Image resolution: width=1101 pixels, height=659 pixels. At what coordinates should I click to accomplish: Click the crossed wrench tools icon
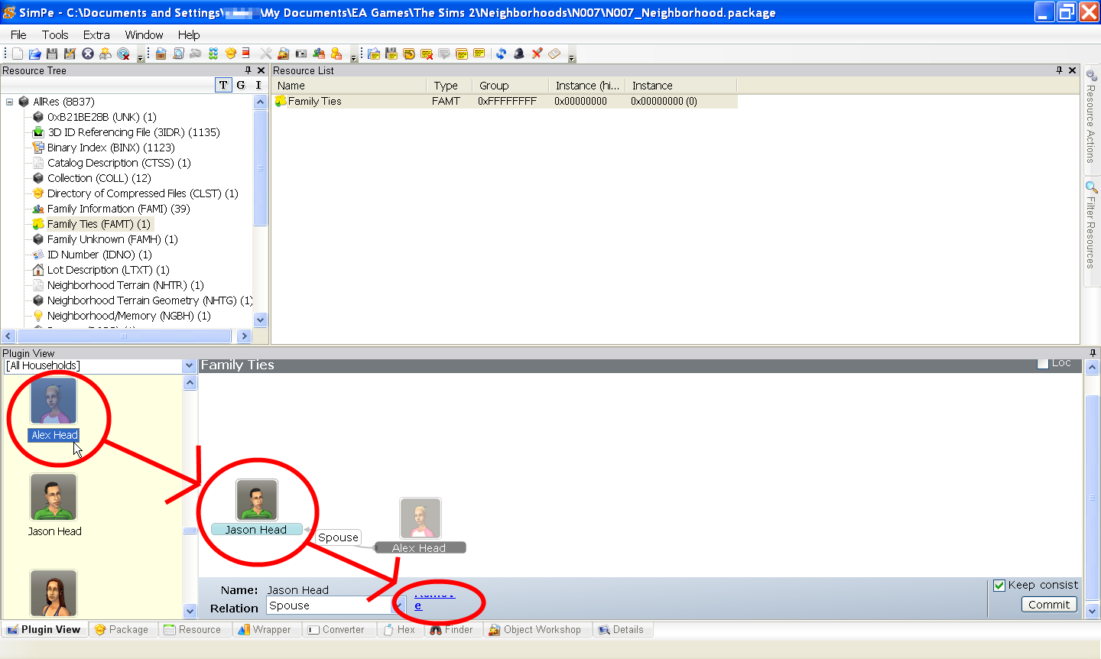[x=265, y=54]
